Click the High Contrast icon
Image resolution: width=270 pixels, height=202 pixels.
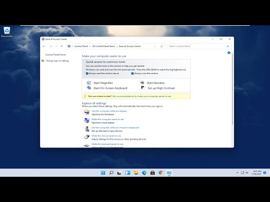(143, 88)
